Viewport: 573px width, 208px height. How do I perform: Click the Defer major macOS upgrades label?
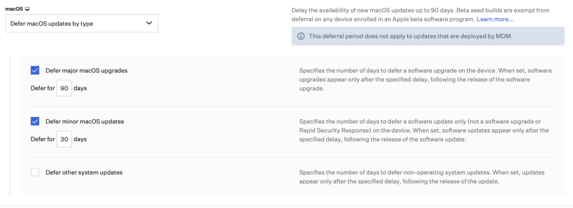coord(87,71)
